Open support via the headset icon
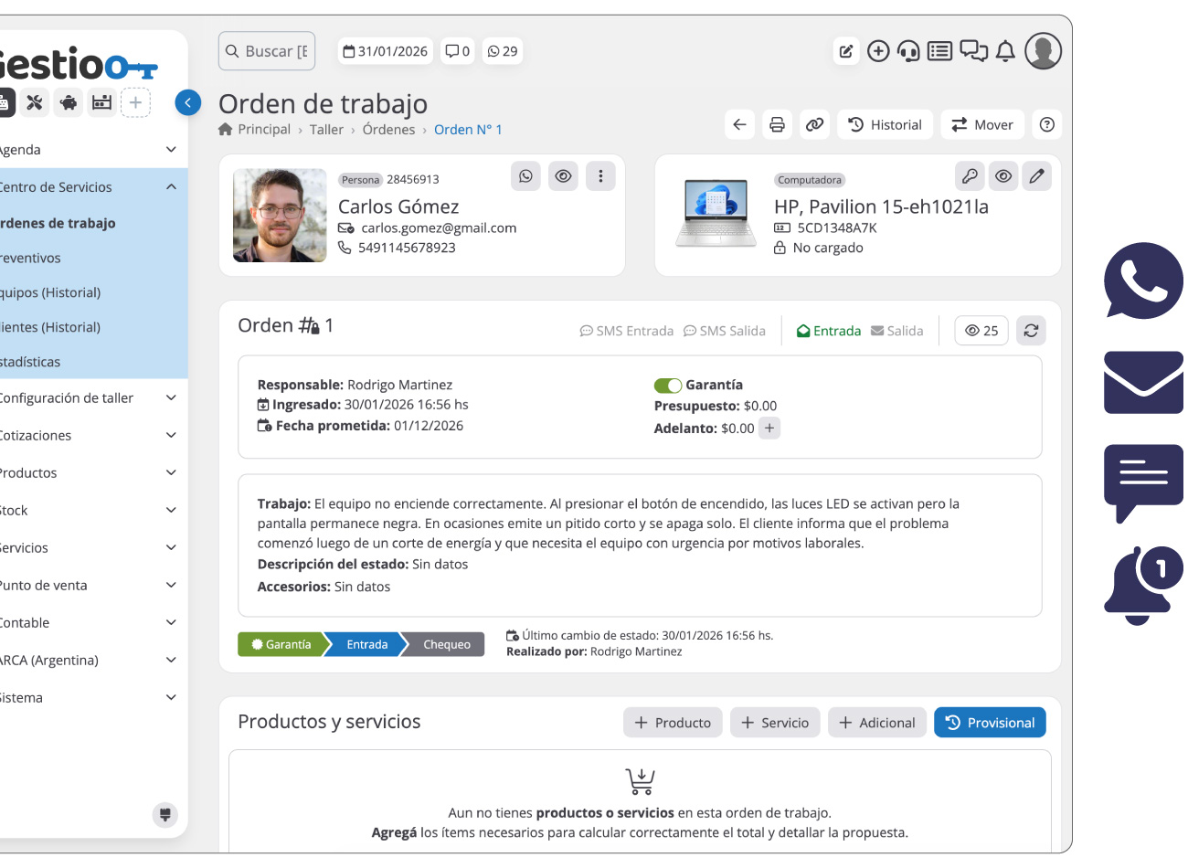This screenshot has width=1188, height=868. [x=908, y=51]
